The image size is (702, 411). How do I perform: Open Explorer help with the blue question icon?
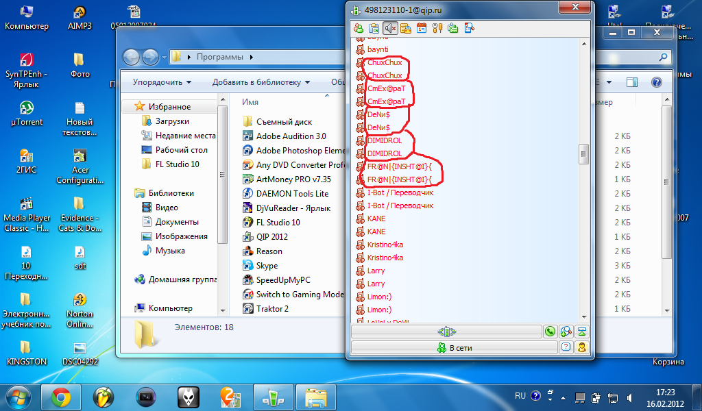tap(656, 82)
